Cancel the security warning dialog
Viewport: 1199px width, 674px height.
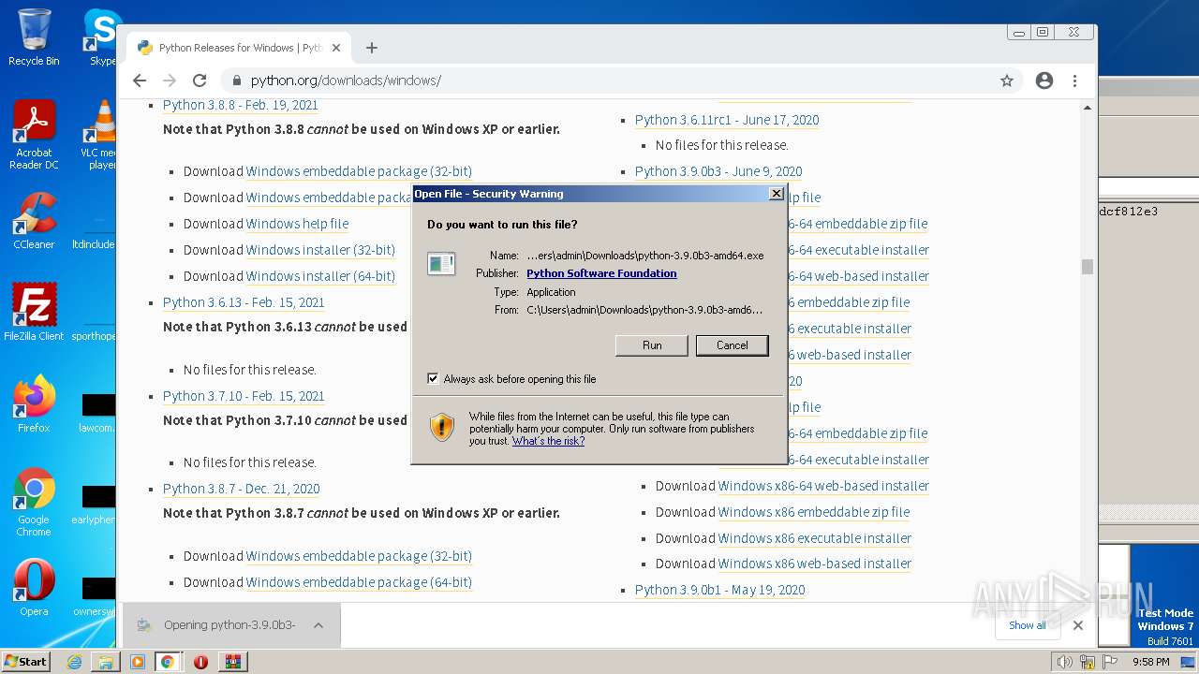tap(733, 345)
